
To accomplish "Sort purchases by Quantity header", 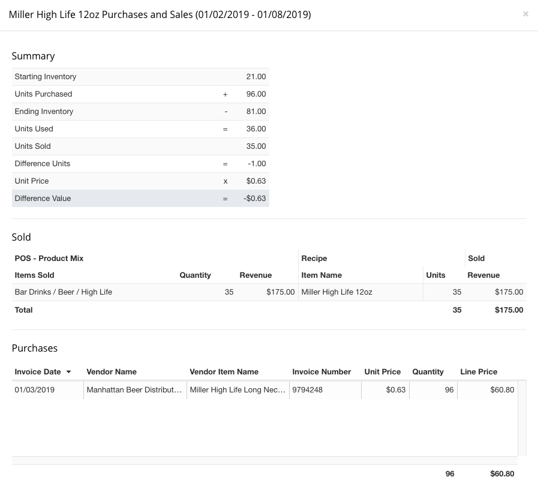I will pos(428,372).
